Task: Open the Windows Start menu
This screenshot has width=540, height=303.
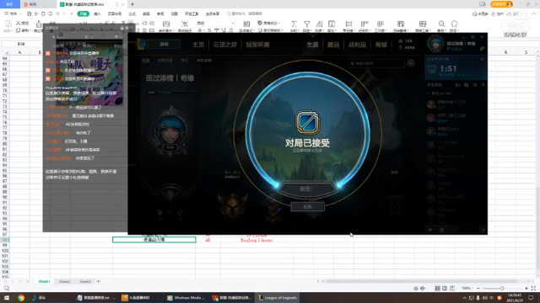Action: pos(7,298)
